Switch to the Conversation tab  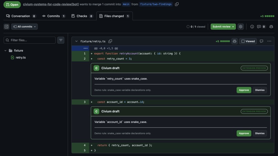coord(21,16)
